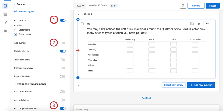
Task: Open the Tools dropdown menu
Action: point(80,5)
